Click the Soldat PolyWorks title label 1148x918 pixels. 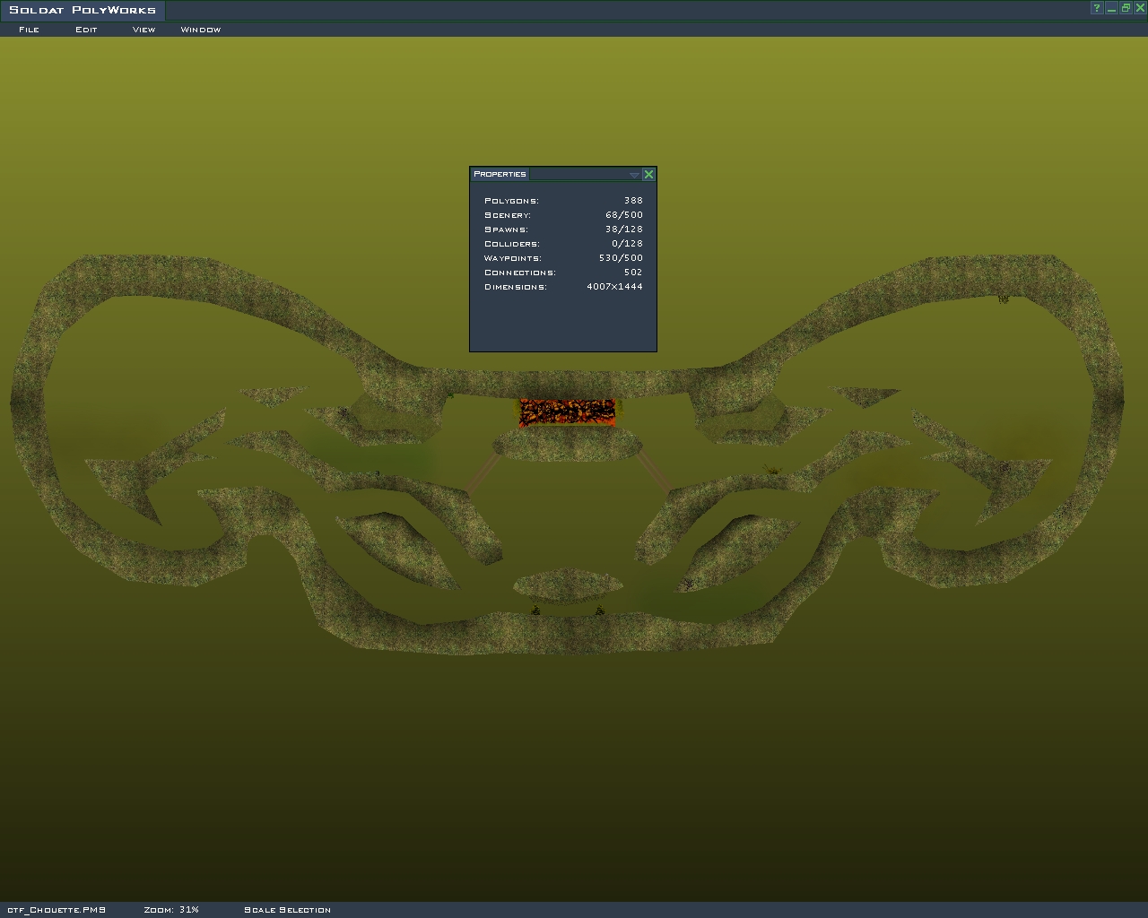[83, 10]
